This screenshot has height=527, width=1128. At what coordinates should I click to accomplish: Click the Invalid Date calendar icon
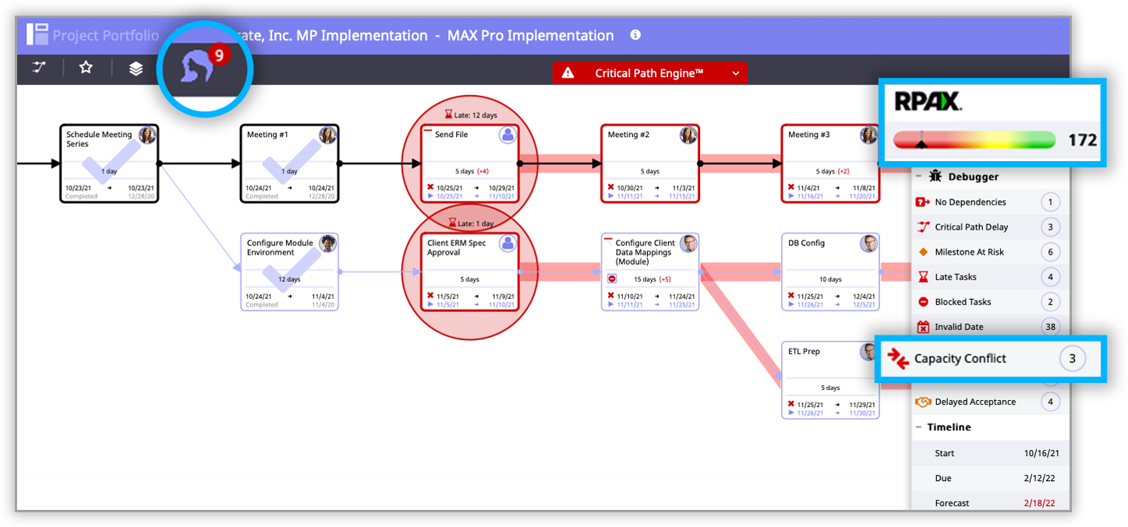pos(924,326)
